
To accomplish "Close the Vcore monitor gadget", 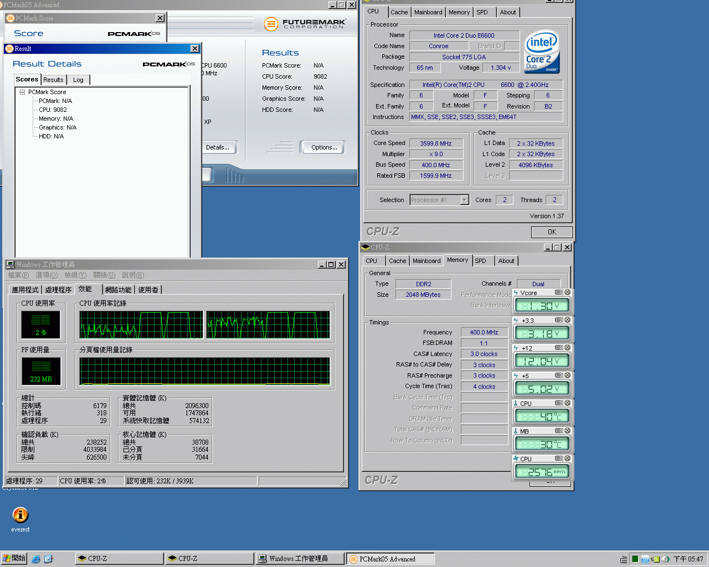I will (x=567, y=292).
